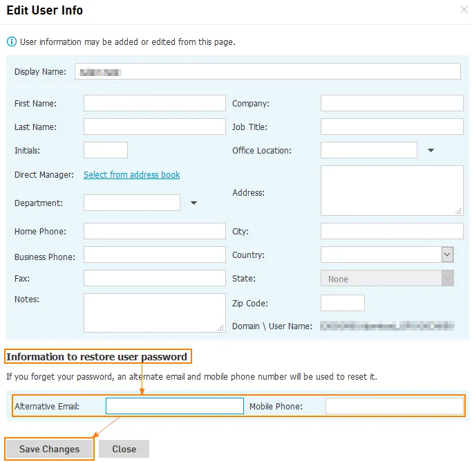Click the Address textarea resize grip
Screen dimensions: 472x462
coord(458,212)
